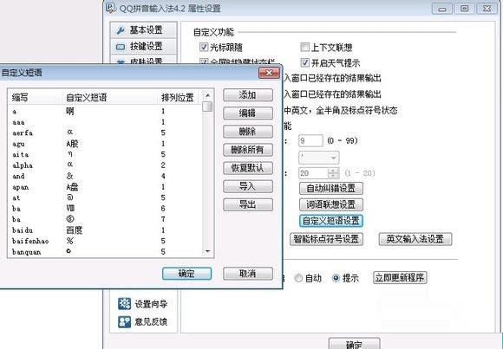Cancel phrase dialog with 取消
The height and width of the screenshot is (349, 503).
248,274
